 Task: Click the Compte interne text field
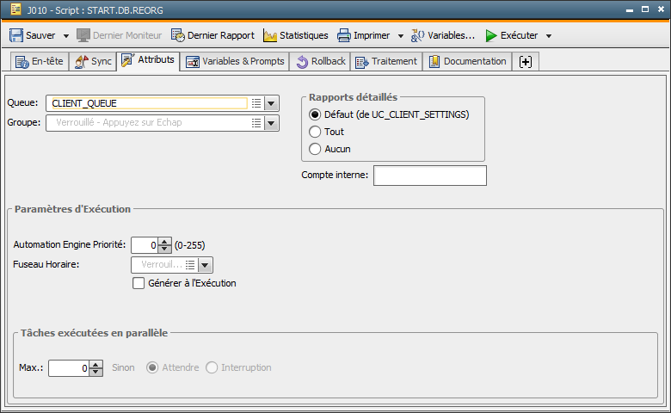click(x=429, y=176)
